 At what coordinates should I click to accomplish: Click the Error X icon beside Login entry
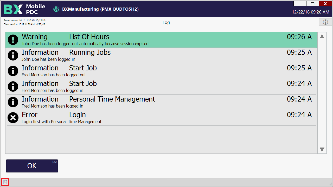tap(13, 118)
